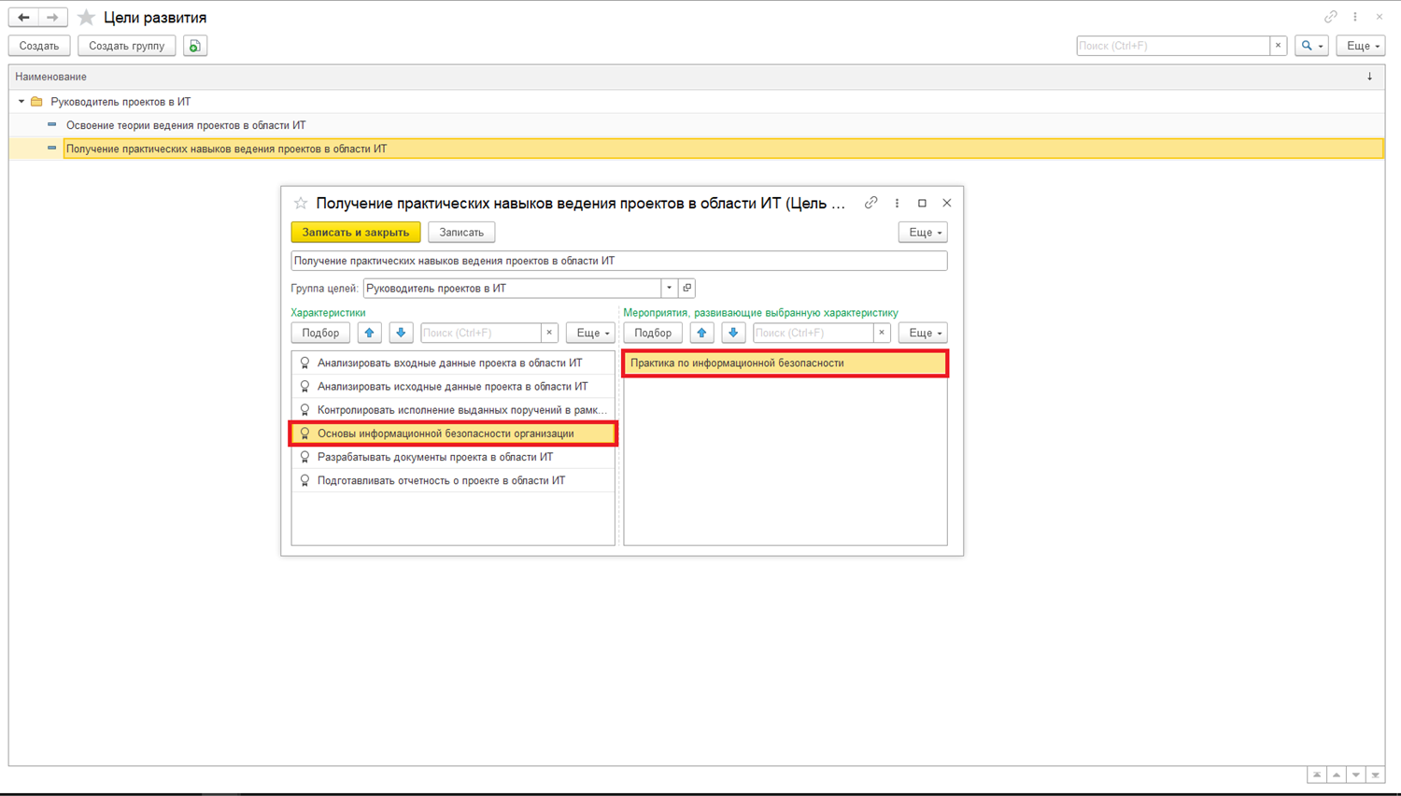Viewport: 1401px width, 796px height.
Task: Focus the Мероприятия search field
Action: point(814,333)
